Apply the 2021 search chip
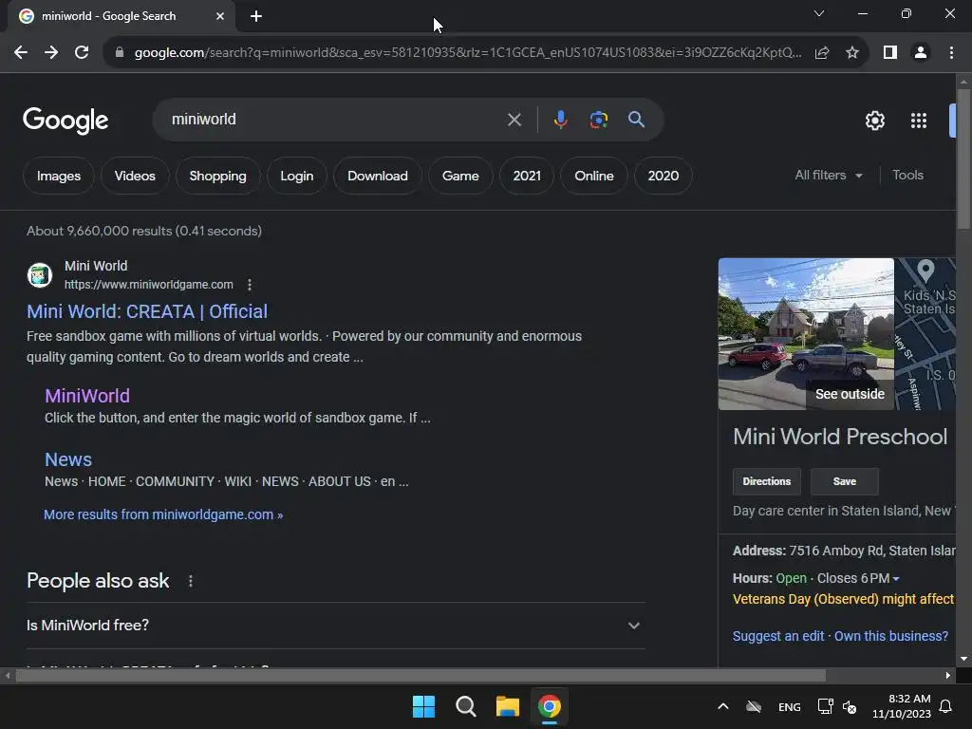 click(x=527, y=176)
